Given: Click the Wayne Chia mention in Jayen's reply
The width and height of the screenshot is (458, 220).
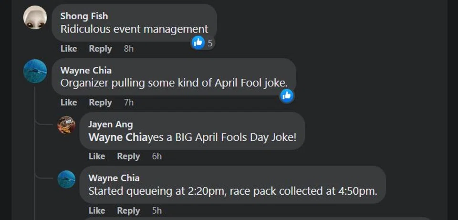Looking at the screenshot, I should coord(118,137).
